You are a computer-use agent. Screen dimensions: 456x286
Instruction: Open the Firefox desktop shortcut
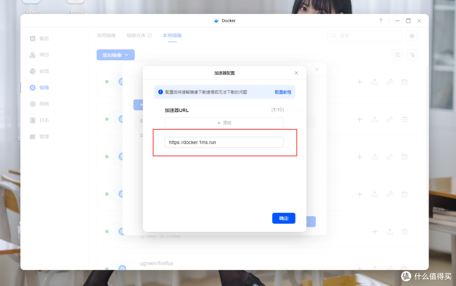[75, 7]
